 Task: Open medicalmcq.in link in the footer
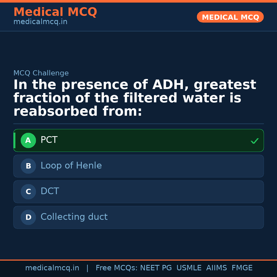52,268
